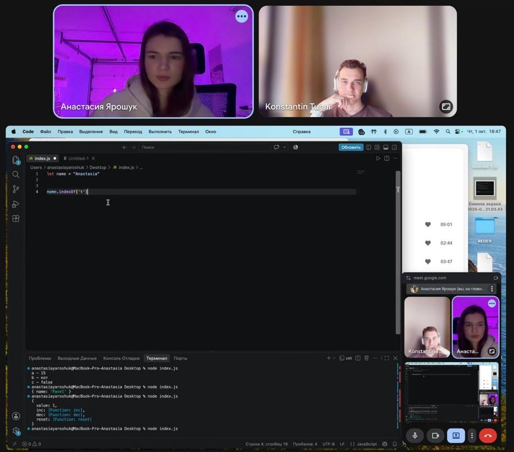Image resolution: width=514 pixels, height=452 pixels.
Task: Split the editor to the right
Action: coord(387,158)
